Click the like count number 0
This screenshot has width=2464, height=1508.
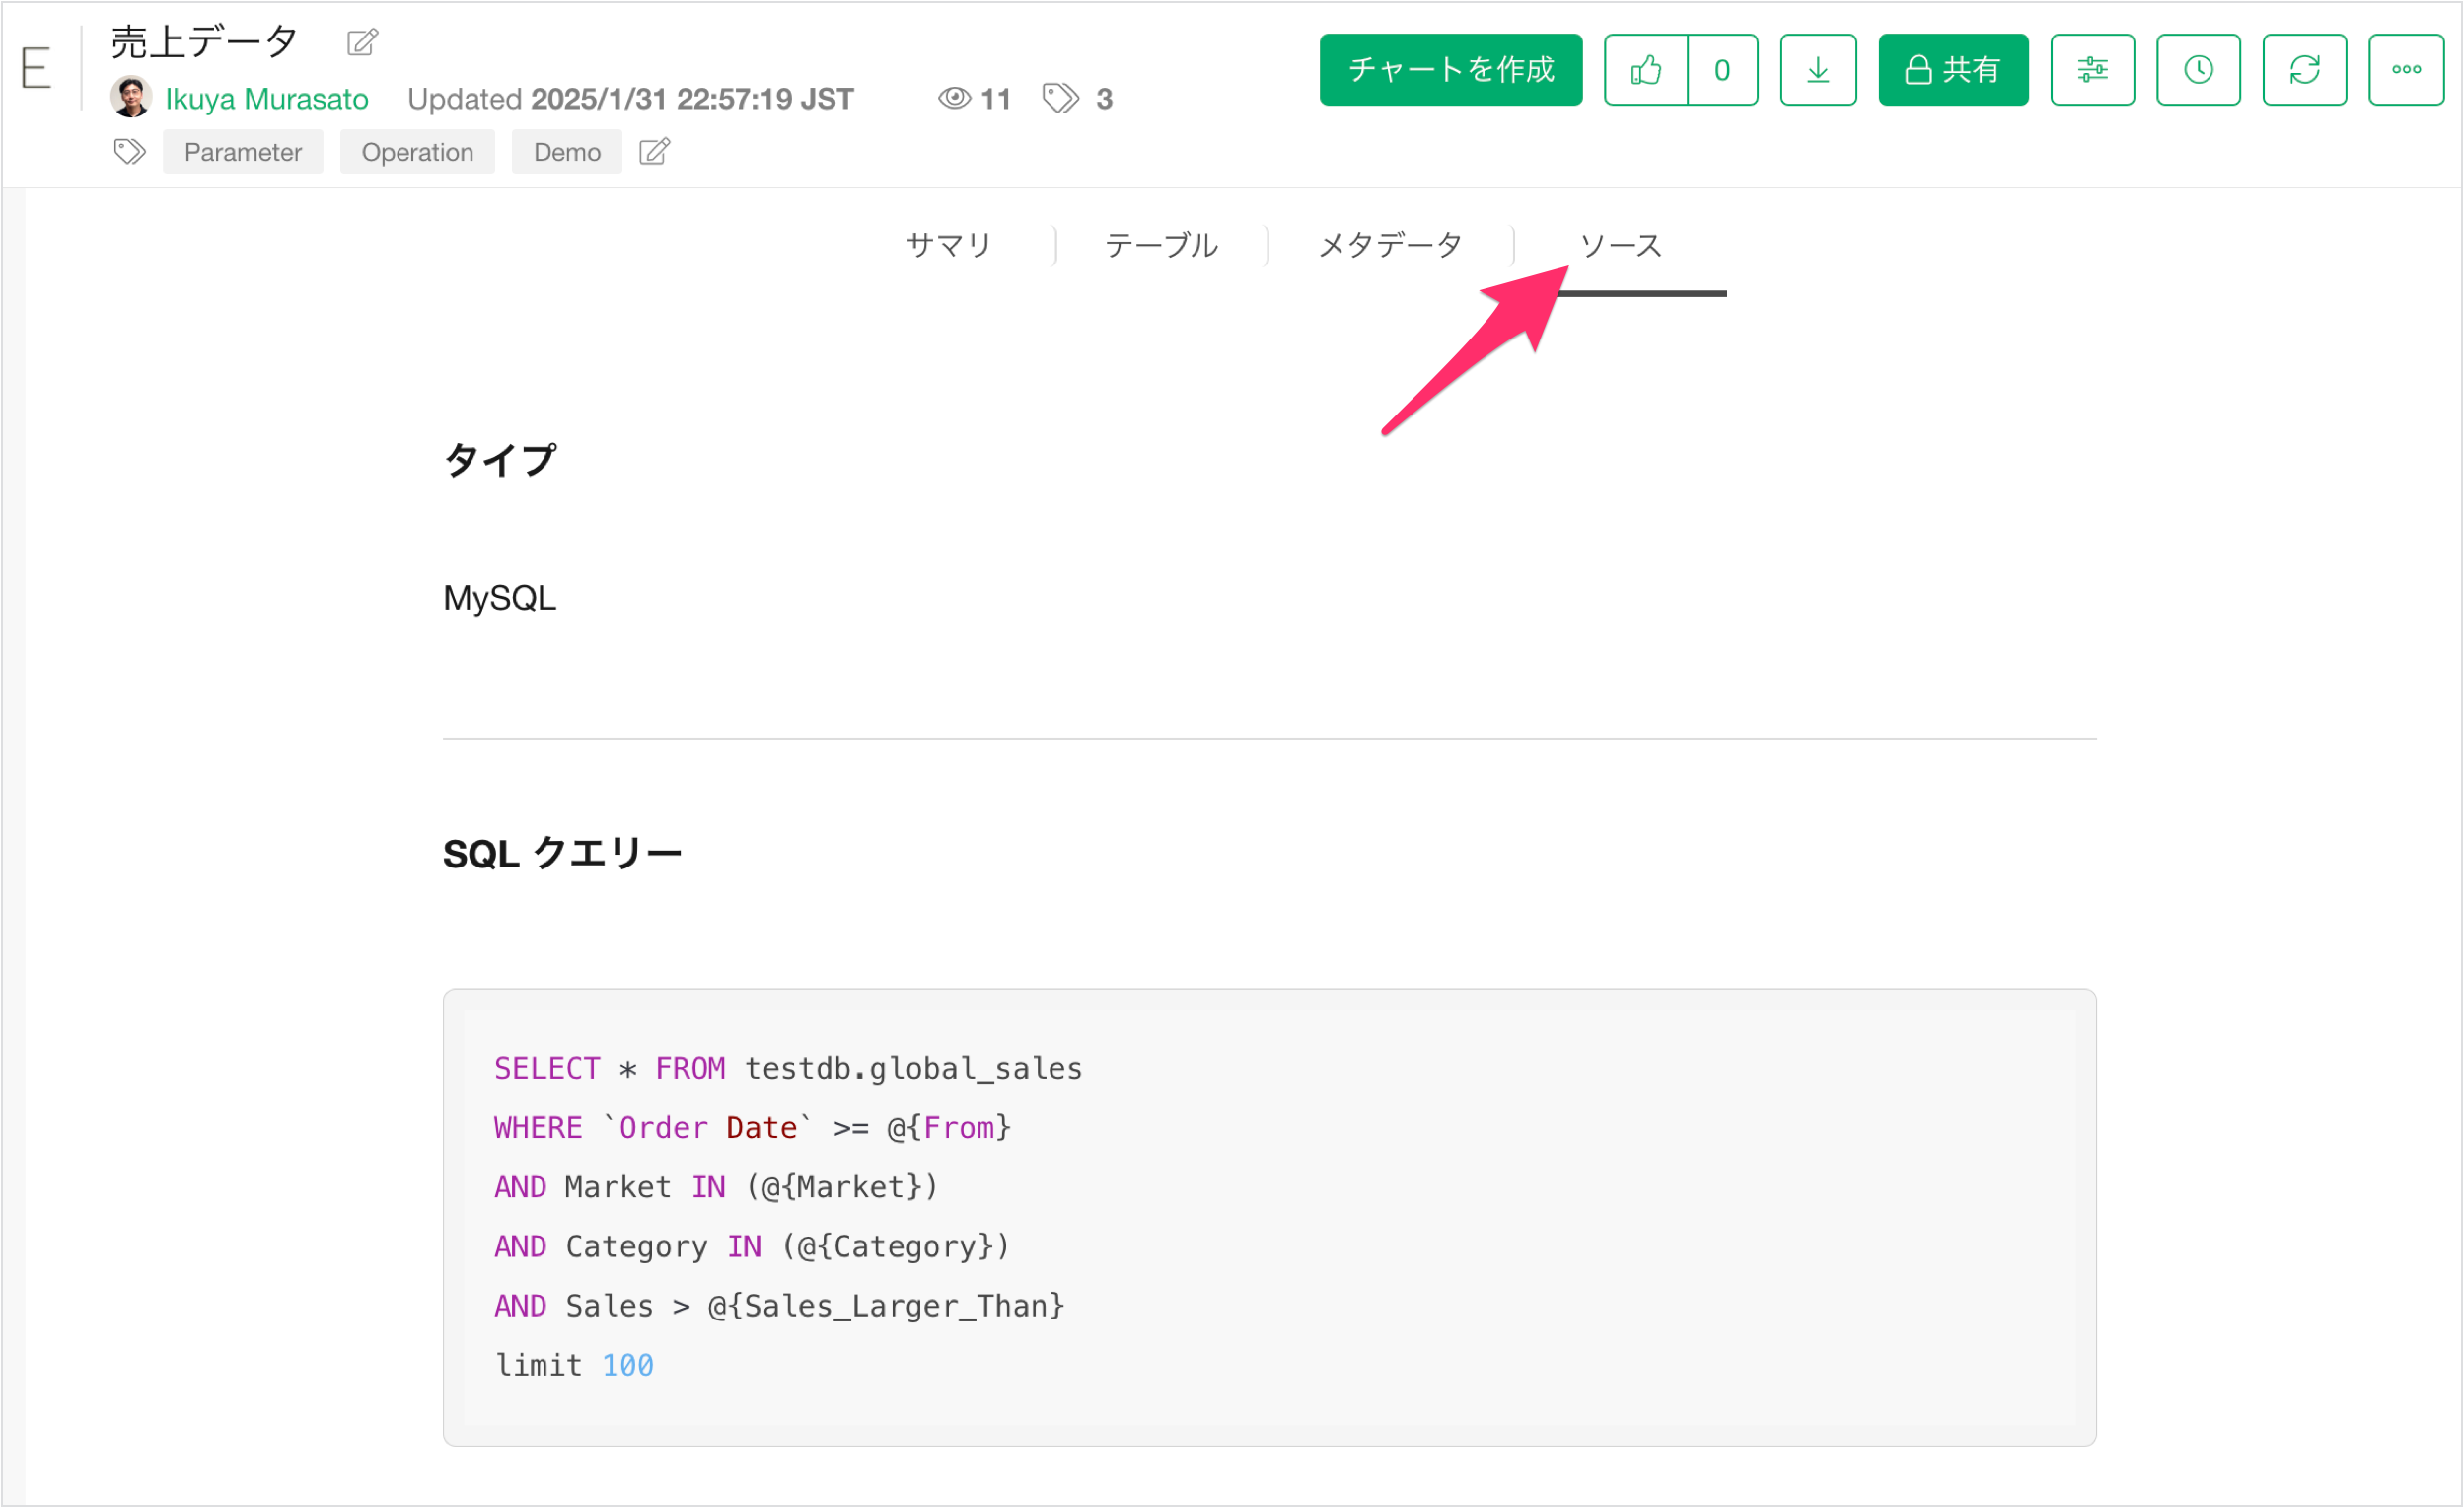tap(1722, 70)
